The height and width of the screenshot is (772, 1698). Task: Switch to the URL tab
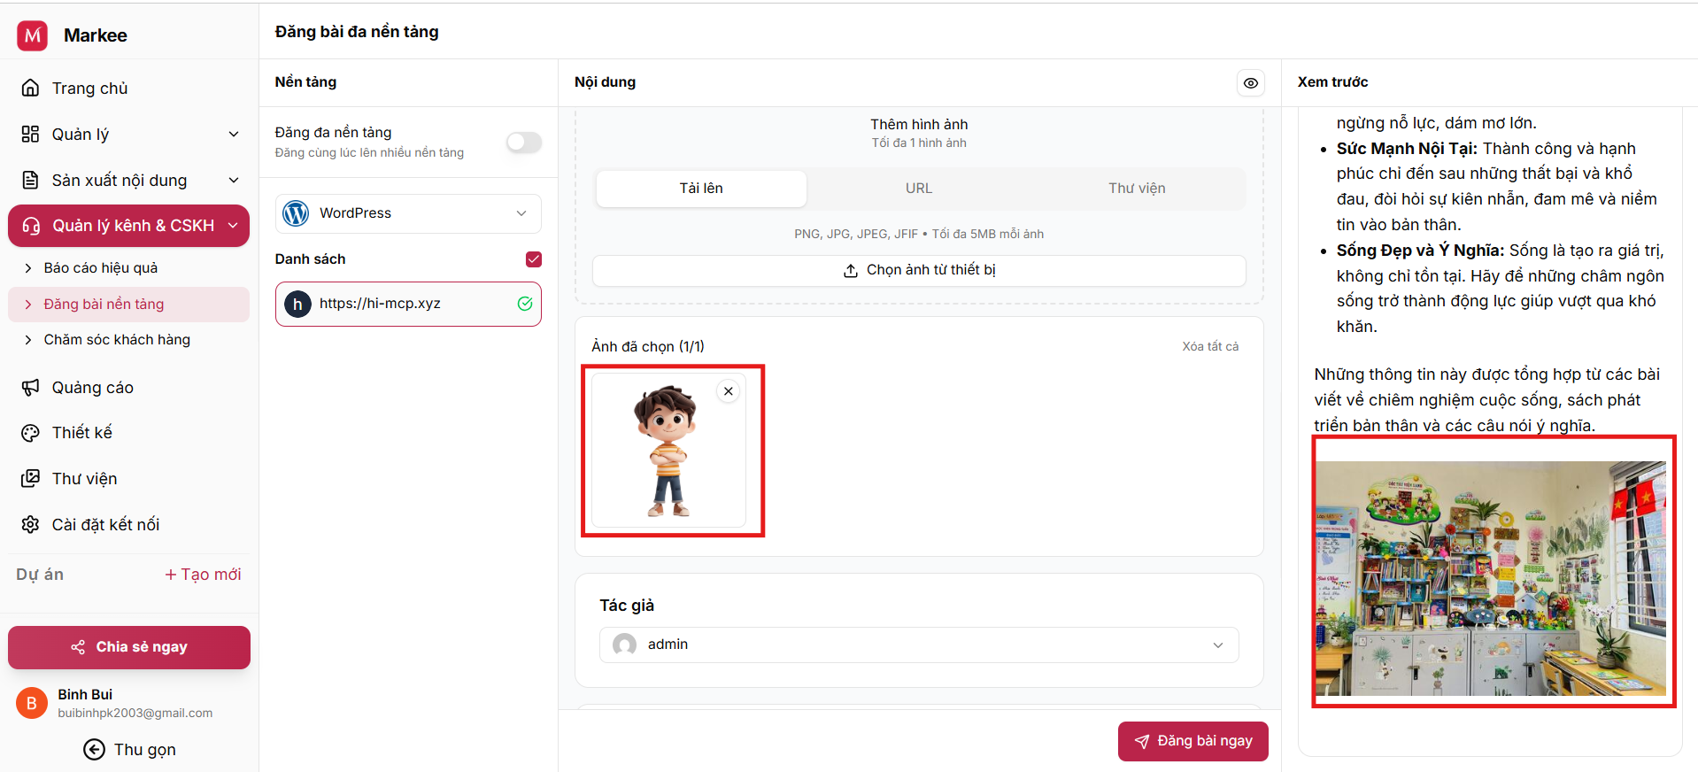(918, 189)
